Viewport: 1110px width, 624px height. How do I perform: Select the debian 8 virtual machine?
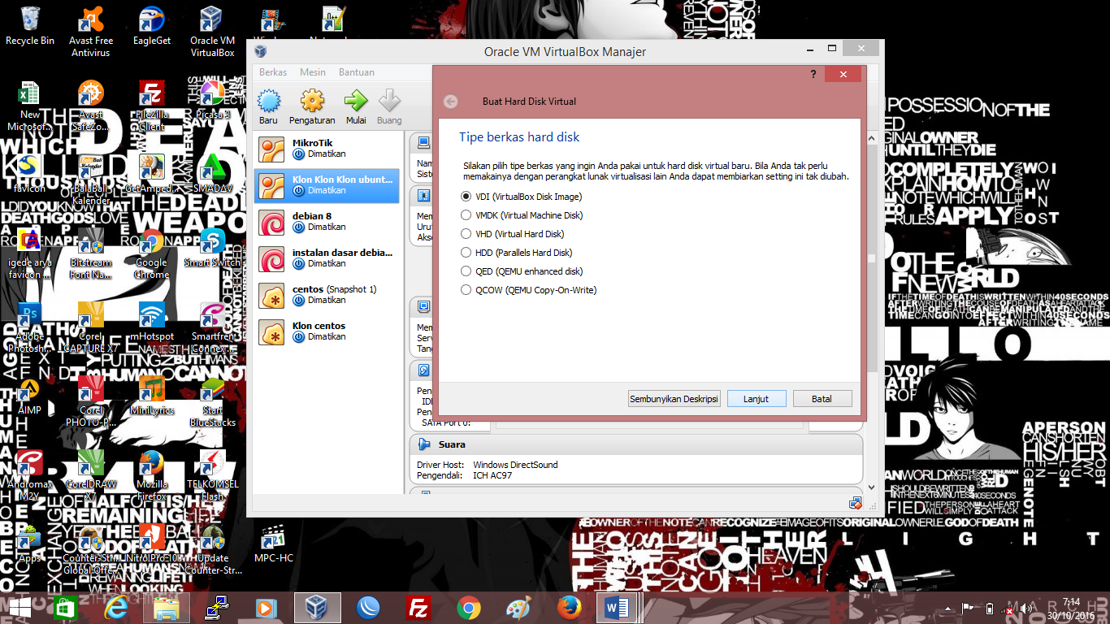coord(327,222)
